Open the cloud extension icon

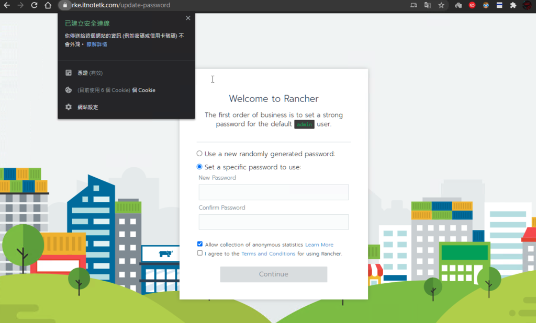pyautogui.click(x=459, y=5)
